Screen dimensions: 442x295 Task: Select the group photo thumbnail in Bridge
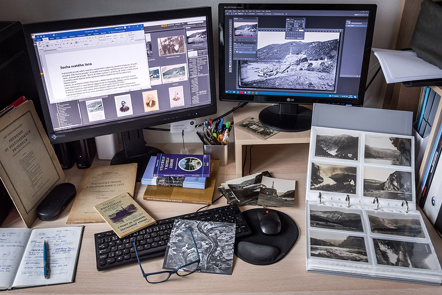tap(171, 45)
